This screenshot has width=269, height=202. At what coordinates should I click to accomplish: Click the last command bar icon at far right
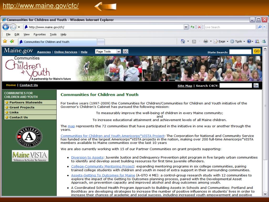coord(264,41)
